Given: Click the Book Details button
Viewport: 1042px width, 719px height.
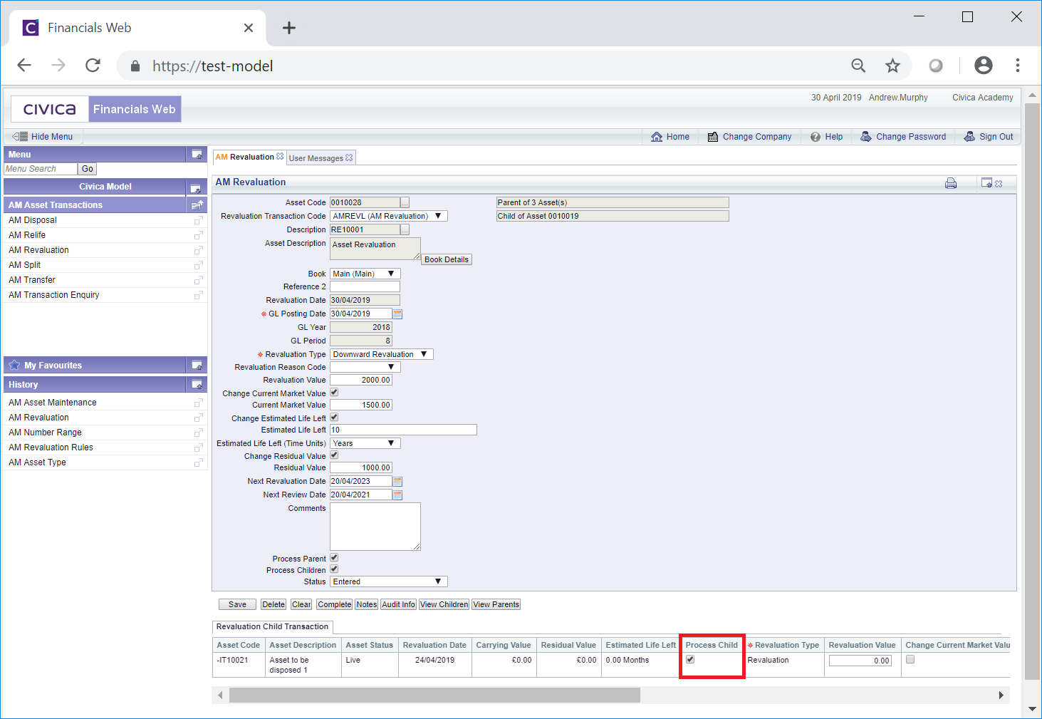Looking at the screenshot, I should [447, 259].
